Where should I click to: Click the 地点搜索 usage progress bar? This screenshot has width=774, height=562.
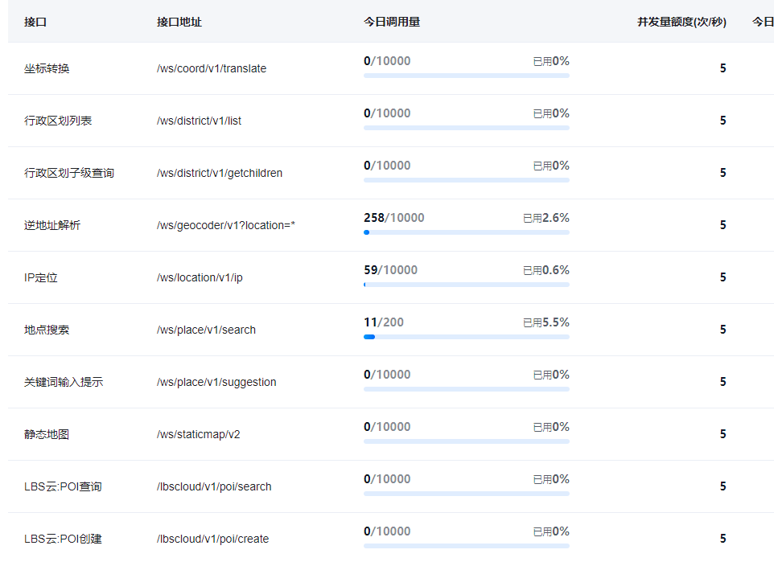[467, 337]
